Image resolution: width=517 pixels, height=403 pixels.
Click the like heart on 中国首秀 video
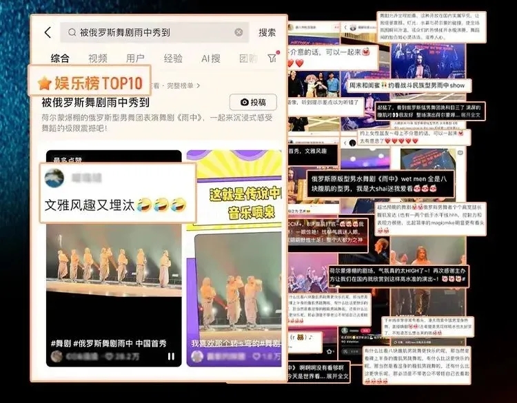pos(109,357)
